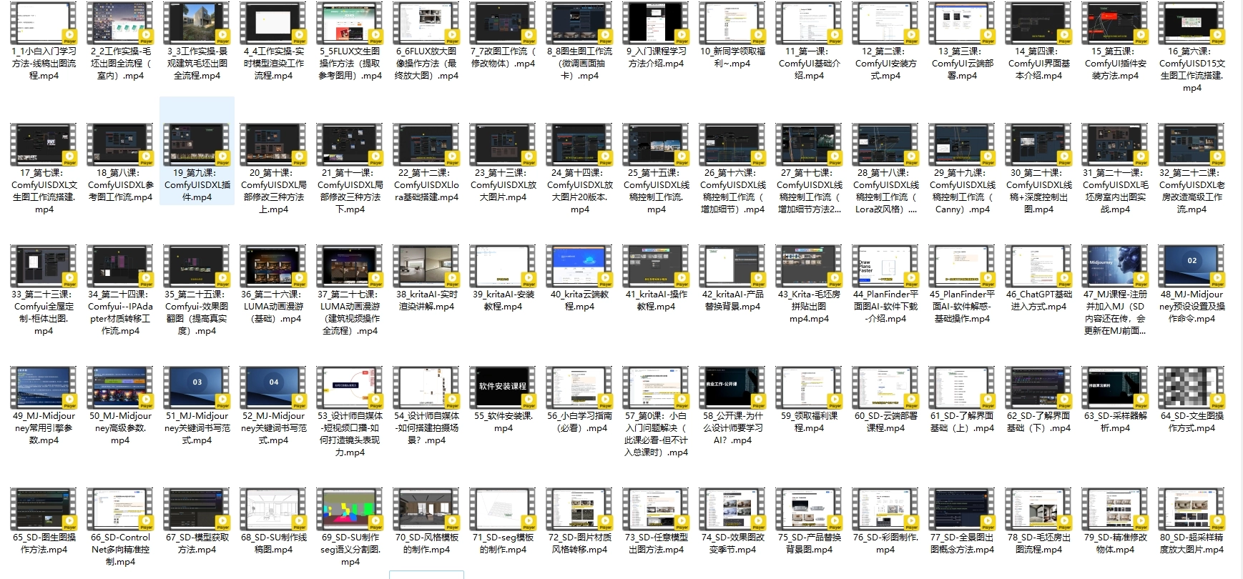The height and width of the screenshot is (579, 1243).
Task: Click file name "12_第二课：ComfyUI安装方式.mp4"
Action: point(885,64)
